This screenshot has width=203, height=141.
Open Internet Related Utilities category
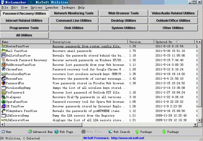click(24, 21)
